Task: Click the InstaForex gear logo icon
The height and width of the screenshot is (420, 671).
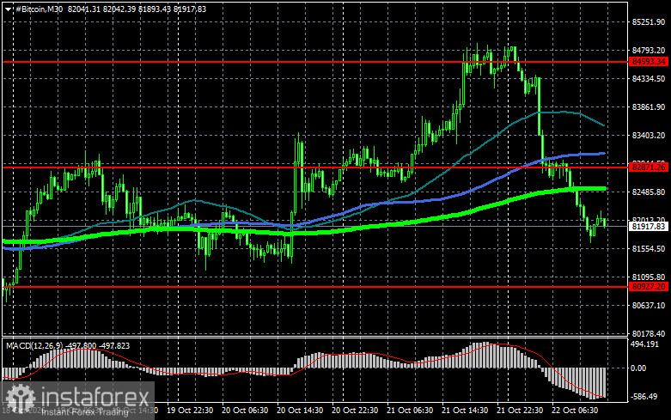Action: pyautogui.click(x=21, y=397)
